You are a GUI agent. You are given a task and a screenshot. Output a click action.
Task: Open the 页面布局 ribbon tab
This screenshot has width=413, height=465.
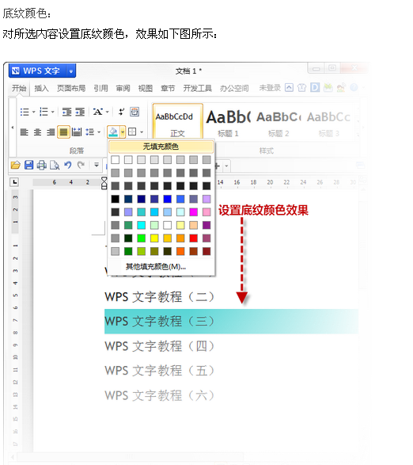[x=71, y=89]
